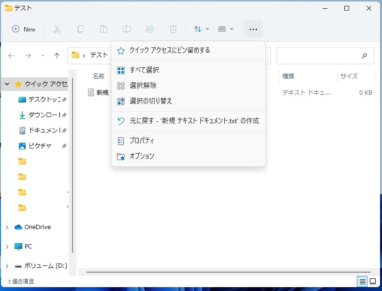The image size is (382, 291).
Task: Open the Layout and view options dropdown
Action: [x=225, y=29]
